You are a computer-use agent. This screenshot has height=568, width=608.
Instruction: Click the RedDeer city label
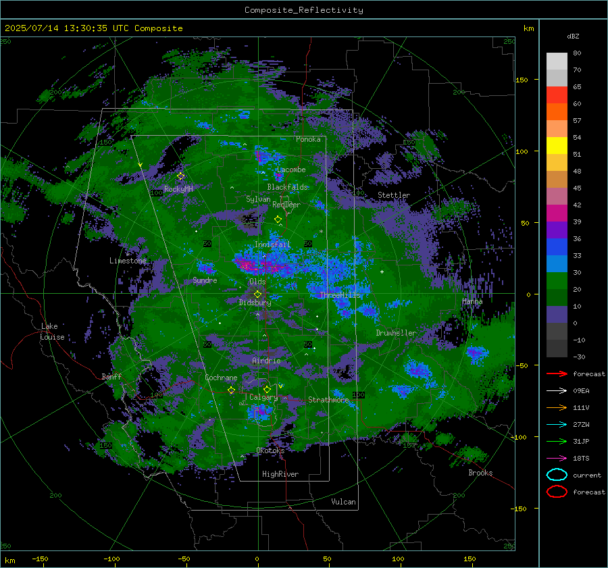point(286,205)
